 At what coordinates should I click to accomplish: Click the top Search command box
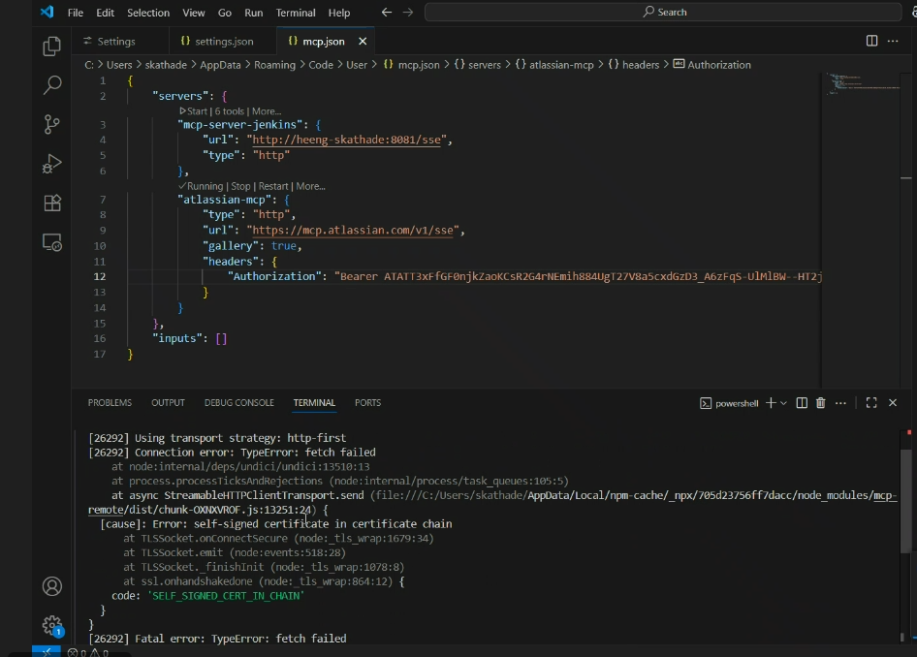663,13
